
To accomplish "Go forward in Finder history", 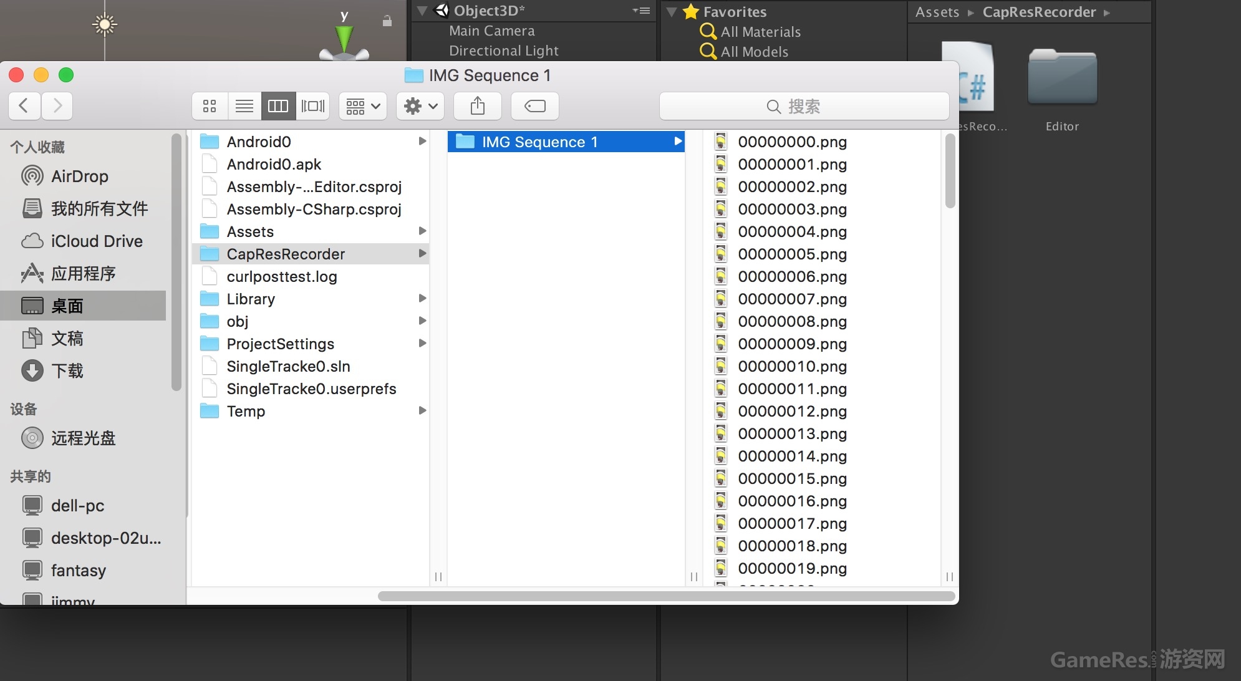I will tap(57, 106).
